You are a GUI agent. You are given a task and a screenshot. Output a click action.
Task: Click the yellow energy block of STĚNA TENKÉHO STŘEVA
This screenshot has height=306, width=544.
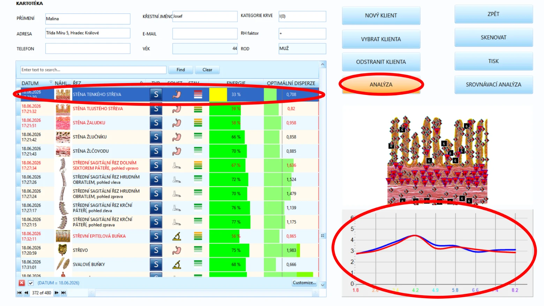218,95
